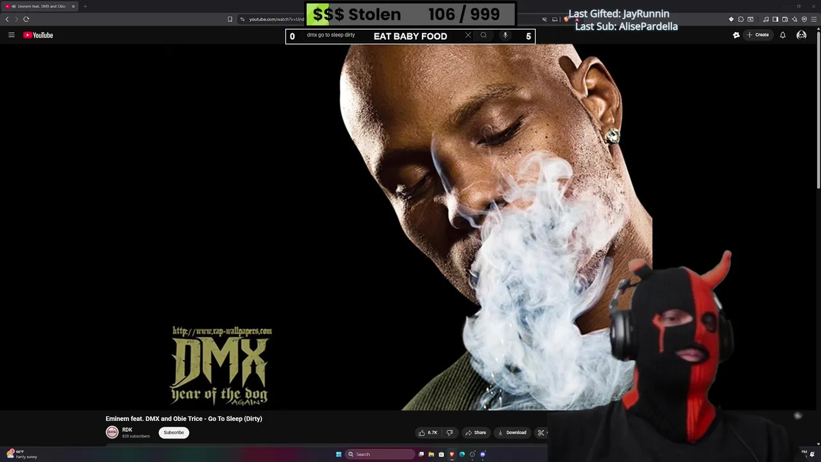The height and width of the screenshot is (462, 821).
Task: Close the Eminem feat. DMX tab
Action: pyautogui.click(x=73, y=6)
